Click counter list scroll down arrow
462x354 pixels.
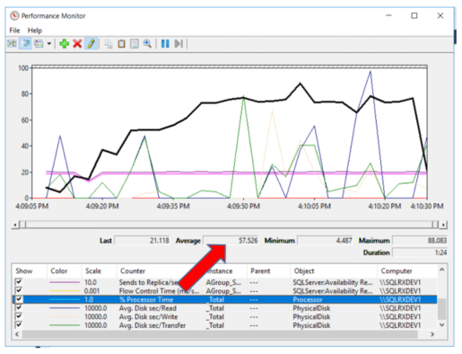point(441,324)
